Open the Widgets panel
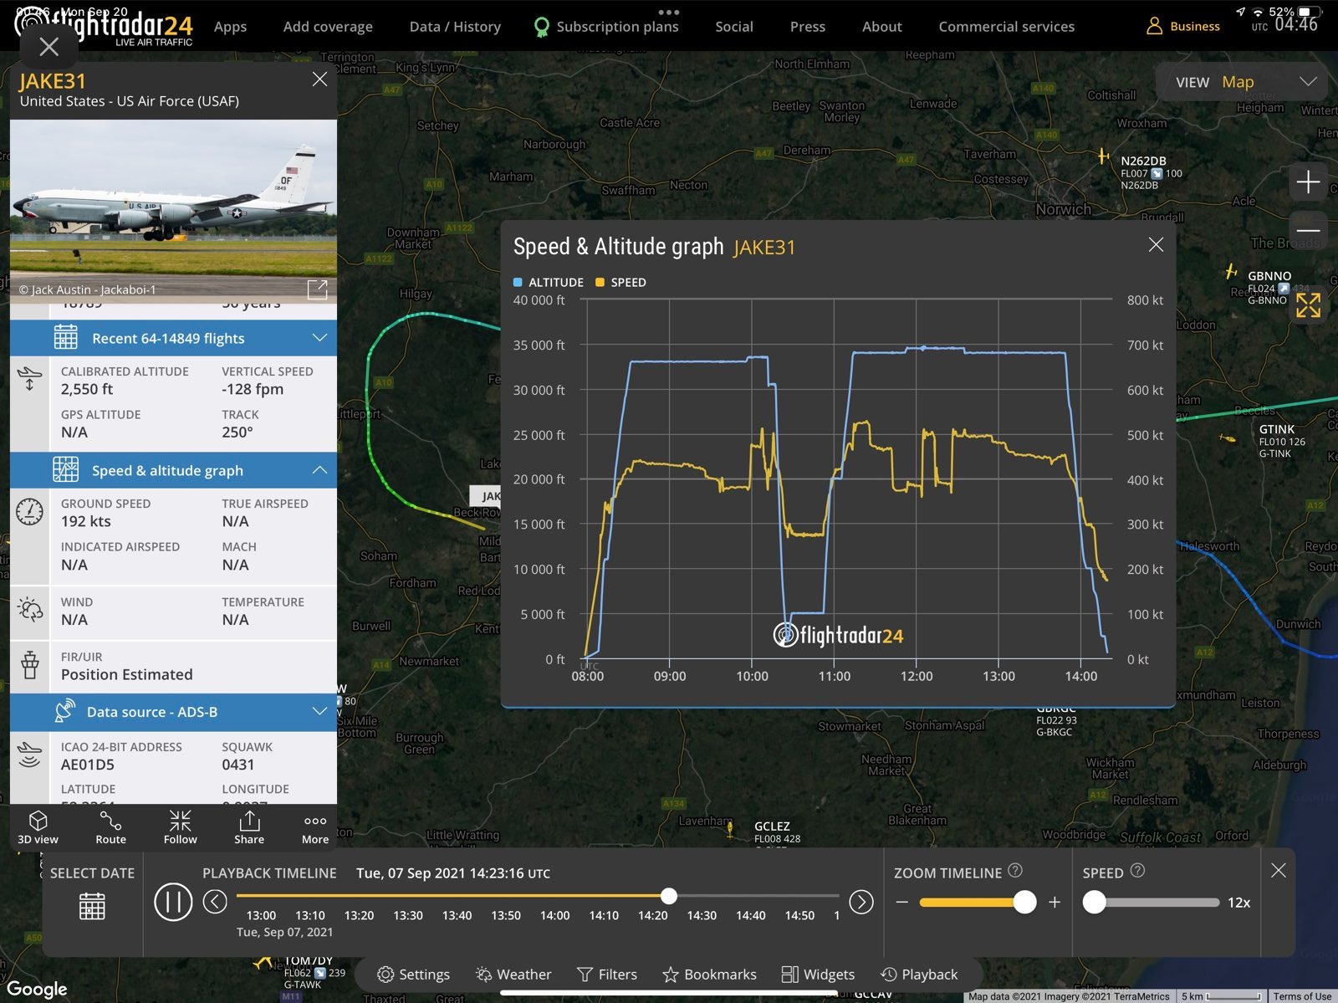Screen dimensions: 1338x1003 pos(818,974)
